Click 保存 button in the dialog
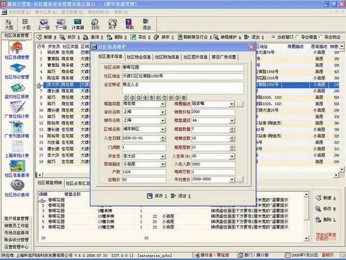The image size is (346, 260). pos(157,196)
